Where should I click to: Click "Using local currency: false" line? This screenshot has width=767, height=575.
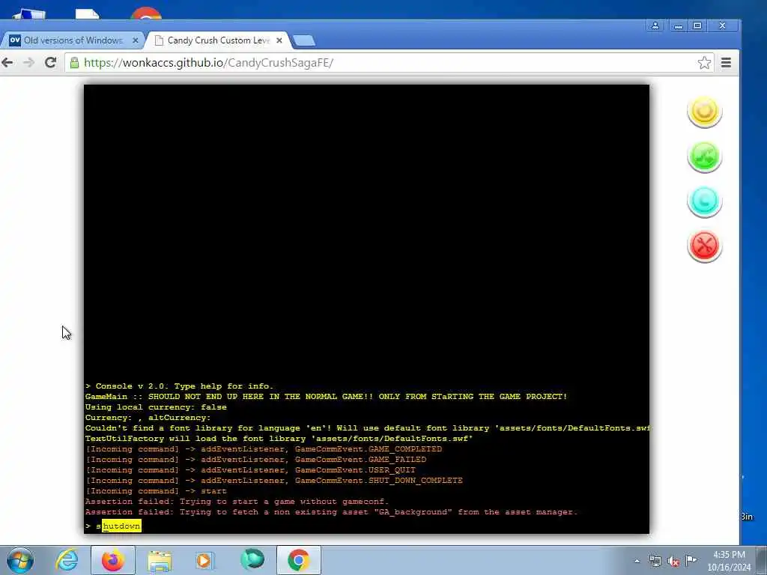[156, 407]
